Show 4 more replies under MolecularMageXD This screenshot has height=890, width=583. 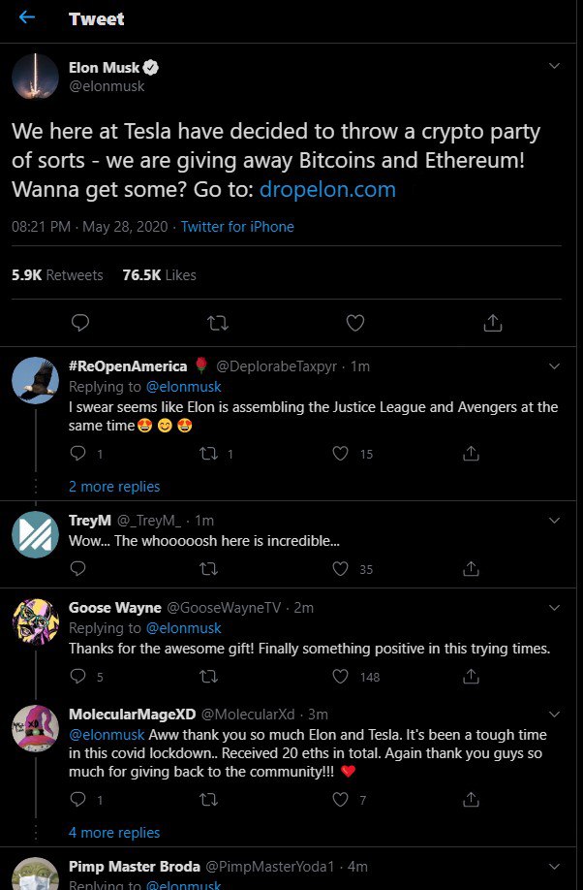point(114,833)
